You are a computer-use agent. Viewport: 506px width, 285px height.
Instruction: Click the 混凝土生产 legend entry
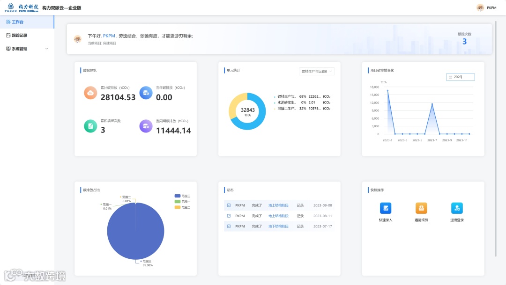(x=302, y=108)
